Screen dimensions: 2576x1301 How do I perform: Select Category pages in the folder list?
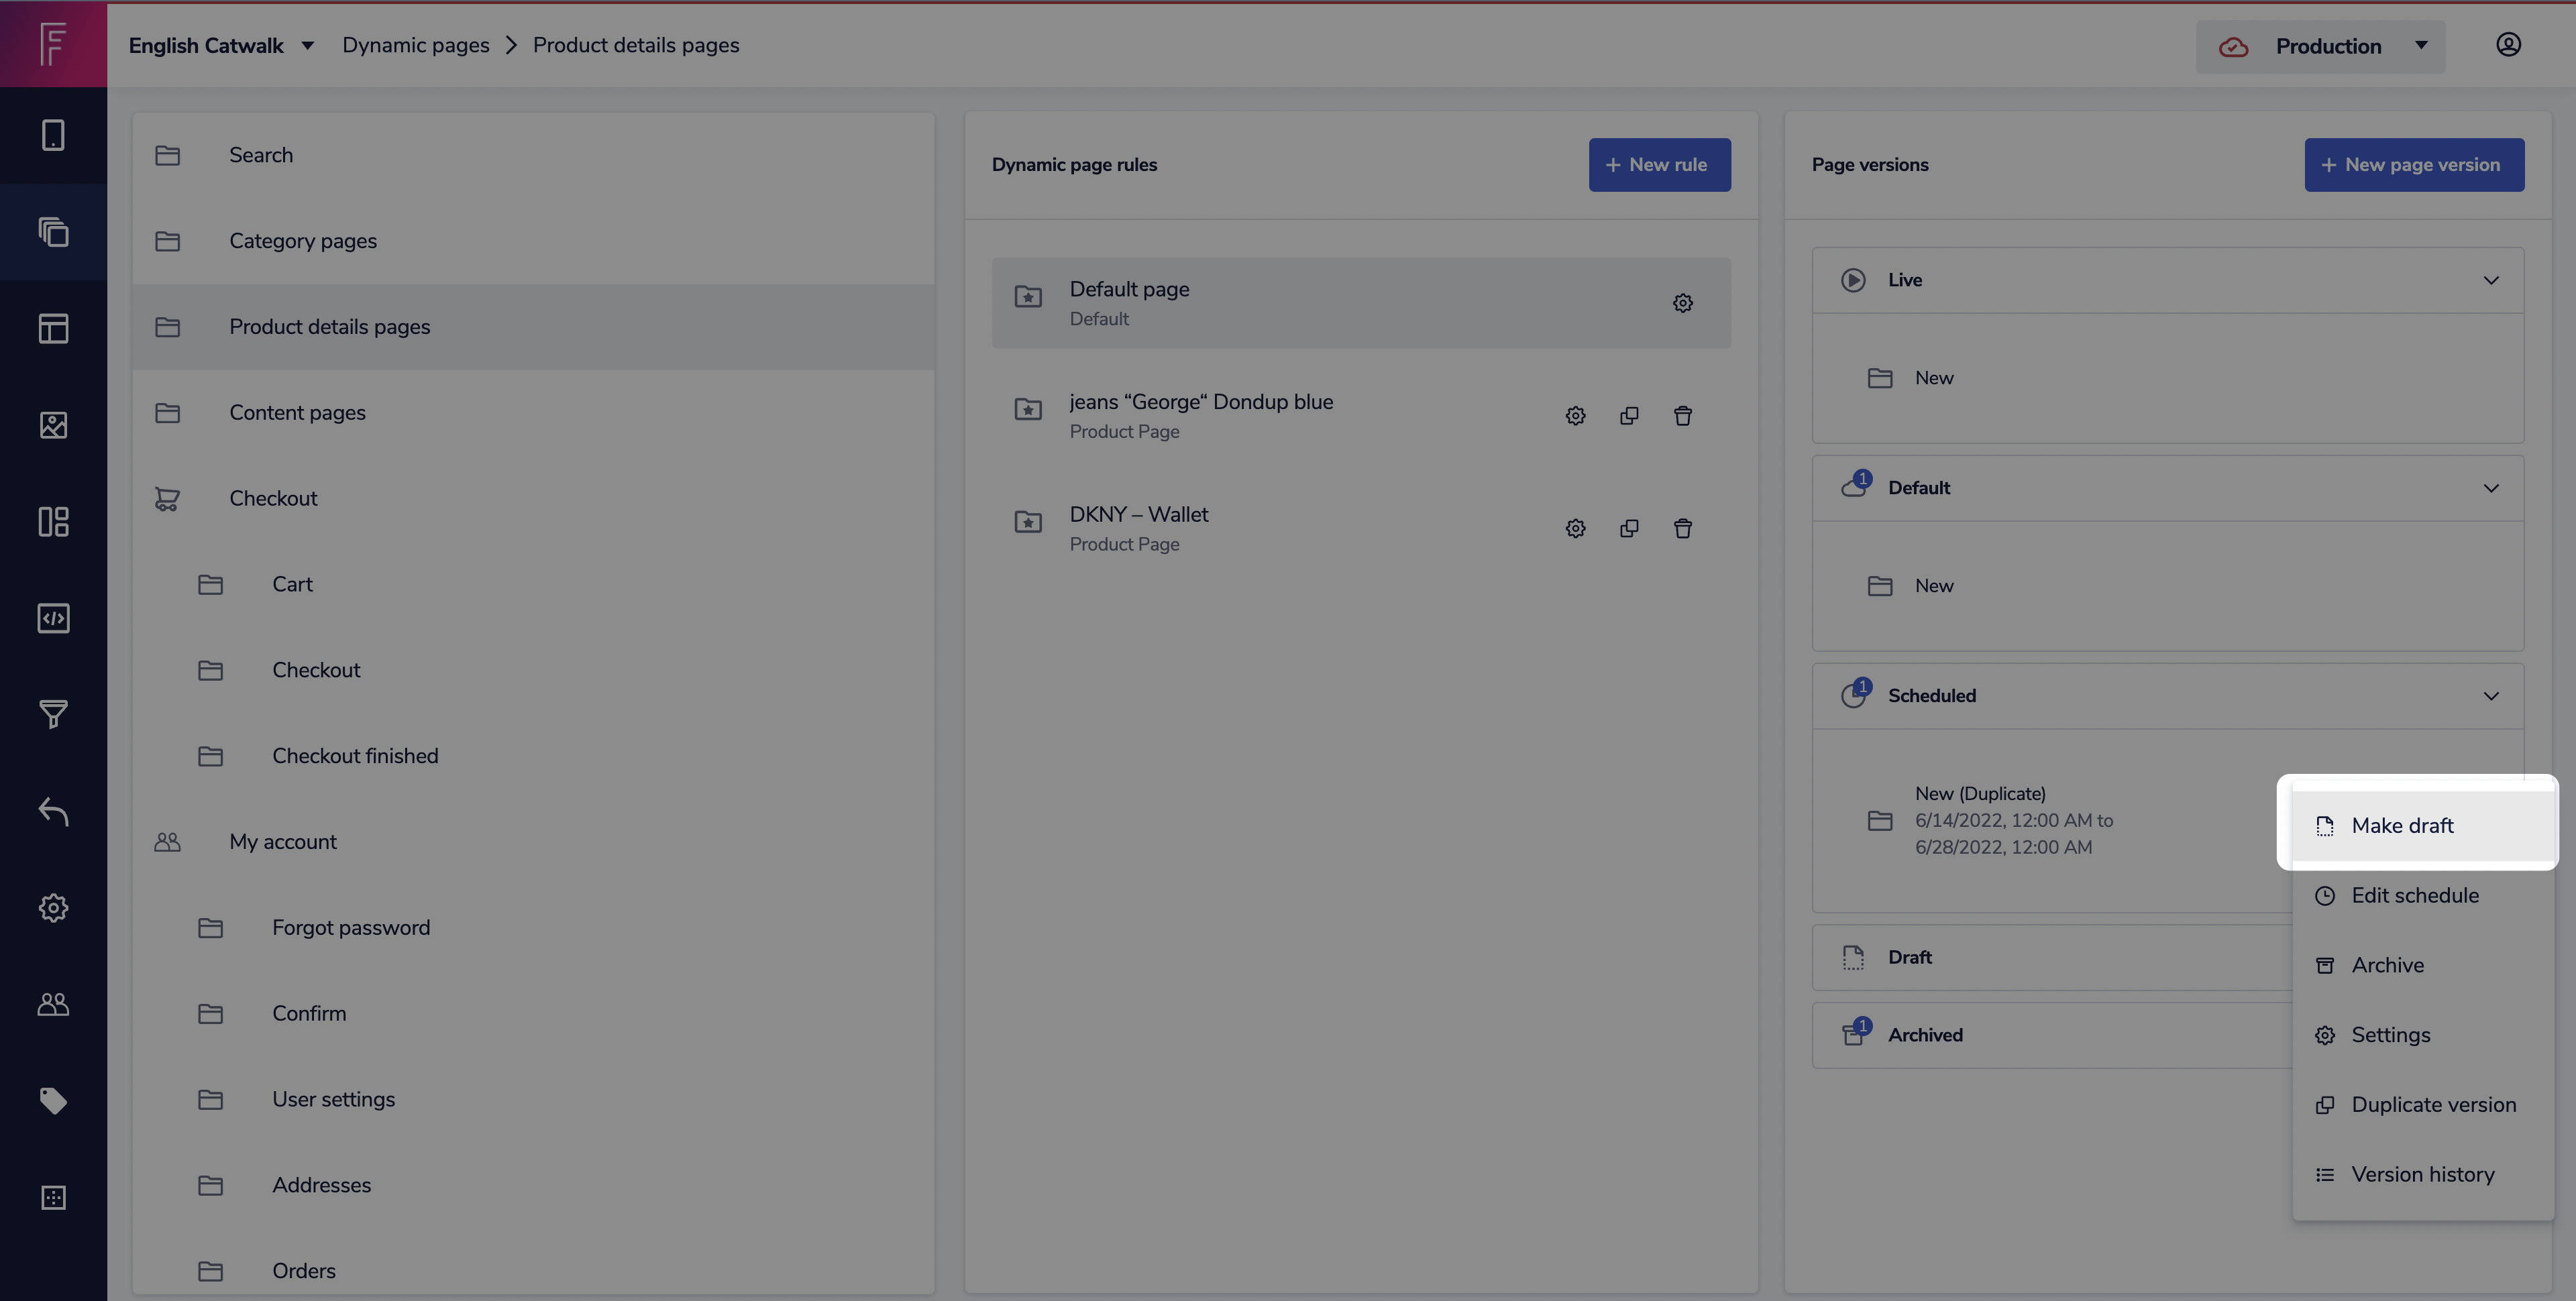(x=303, y=241)
